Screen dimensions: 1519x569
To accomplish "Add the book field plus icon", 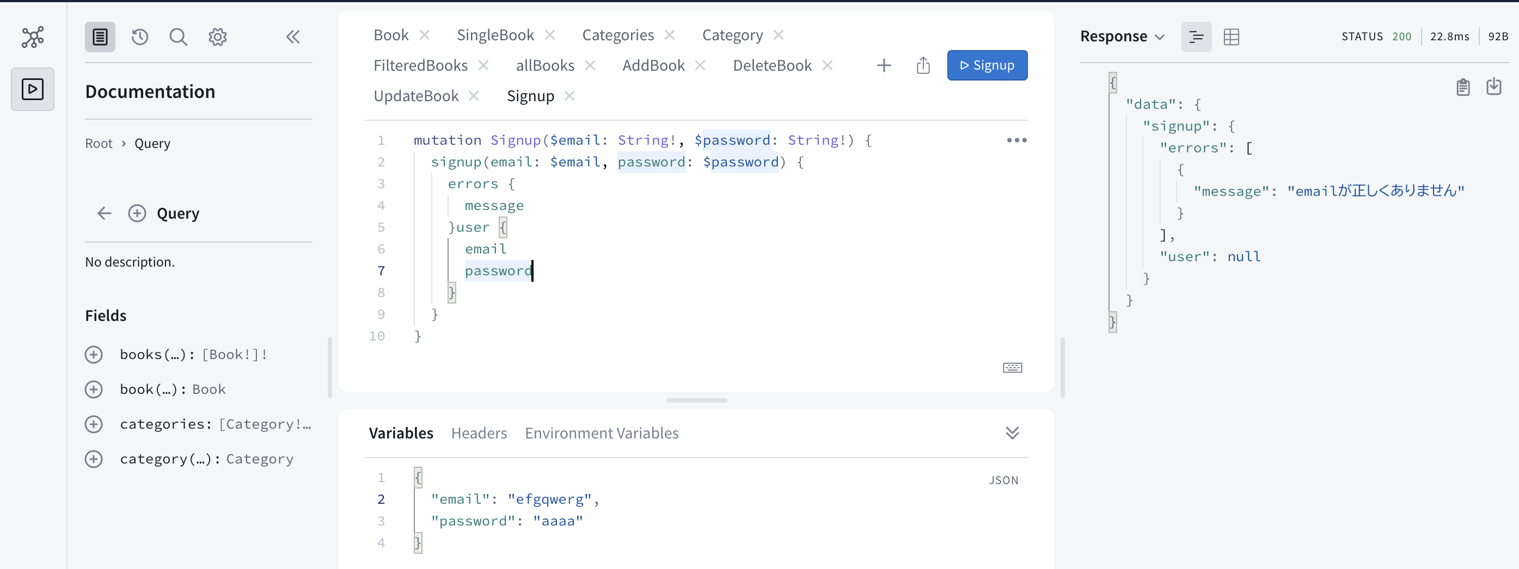I will tap(94, 389).
